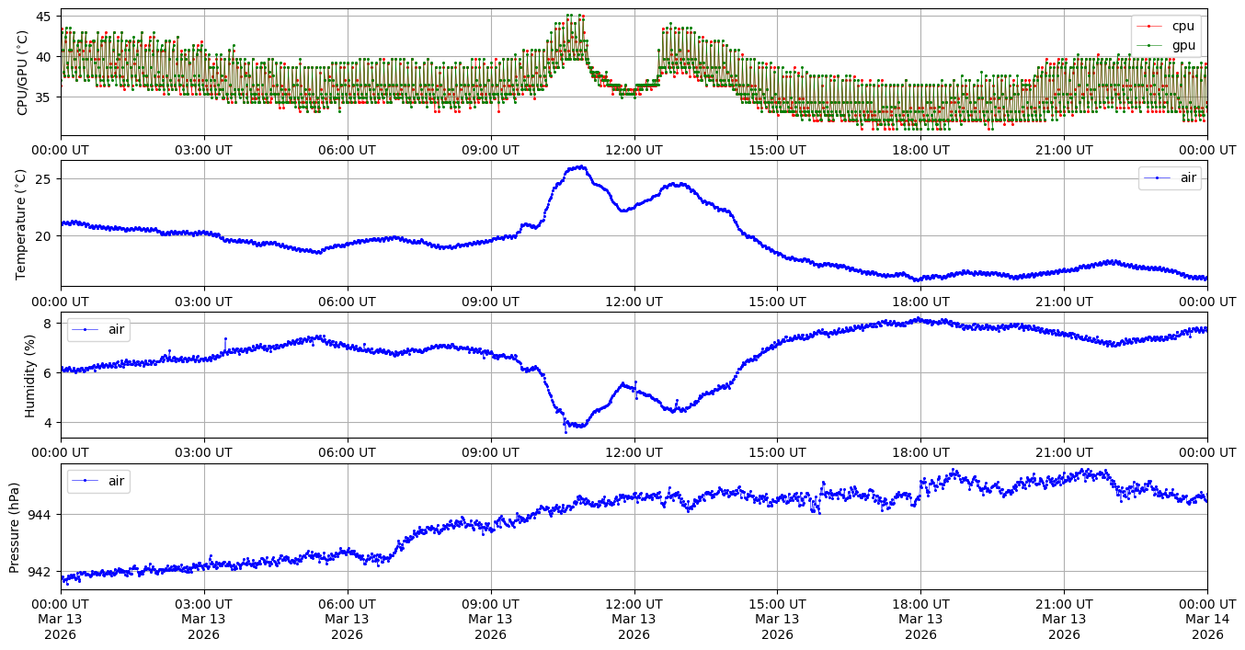Select the Temperature (°C) y-axis label
Image resolution: width=1245 pixels, height=650 pixels.
point(23,223)
